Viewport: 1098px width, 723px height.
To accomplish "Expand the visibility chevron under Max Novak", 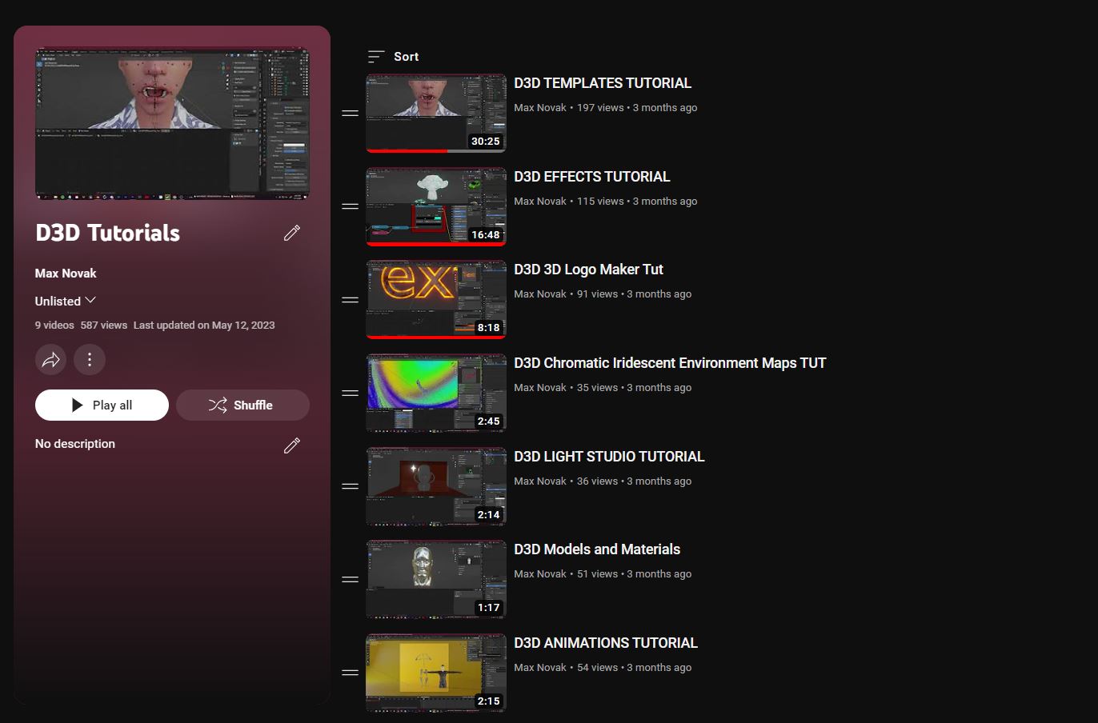I will click(90, 300).
